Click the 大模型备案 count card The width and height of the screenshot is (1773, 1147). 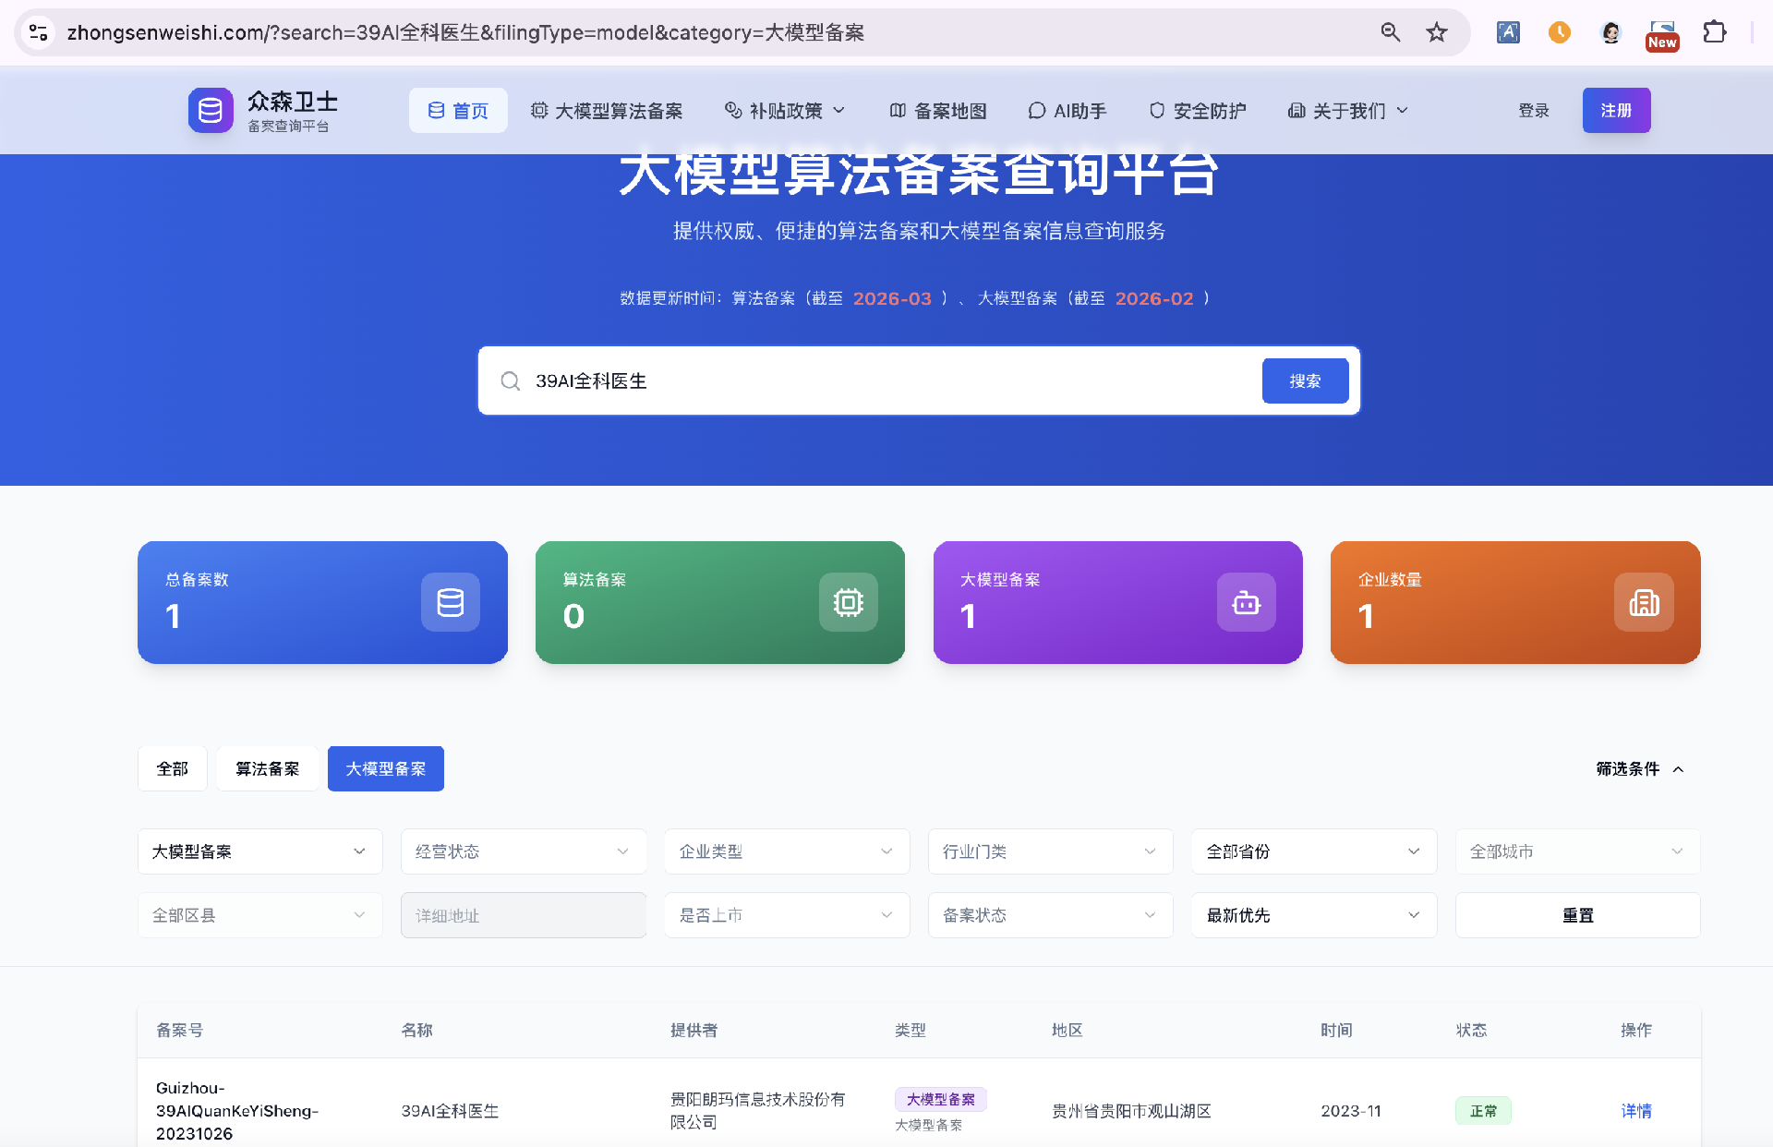(x=1118, y=602)
